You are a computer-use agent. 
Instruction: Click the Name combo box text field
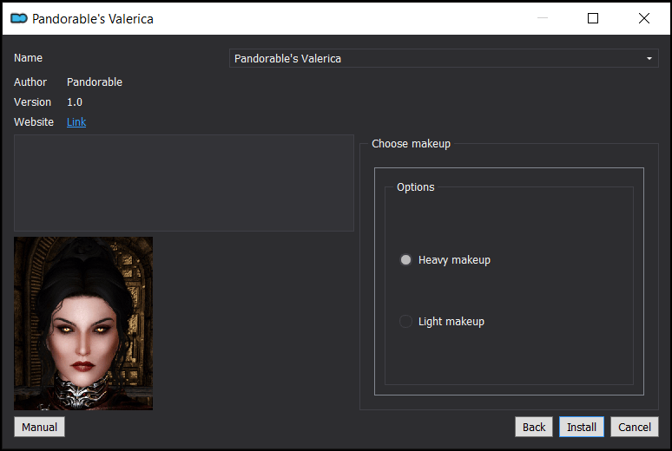[444, 58]
